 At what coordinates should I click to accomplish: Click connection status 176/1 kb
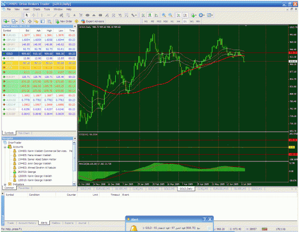(280, 229)
